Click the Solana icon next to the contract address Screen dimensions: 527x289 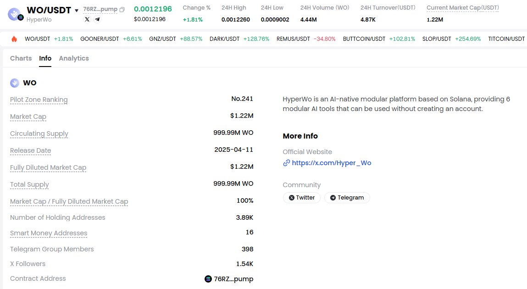coord(207,278)
